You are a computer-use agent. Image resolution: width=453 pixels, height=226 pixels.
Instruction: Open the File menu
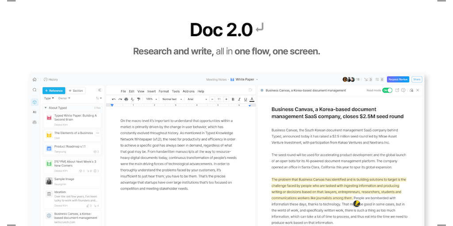click(123, 91)
